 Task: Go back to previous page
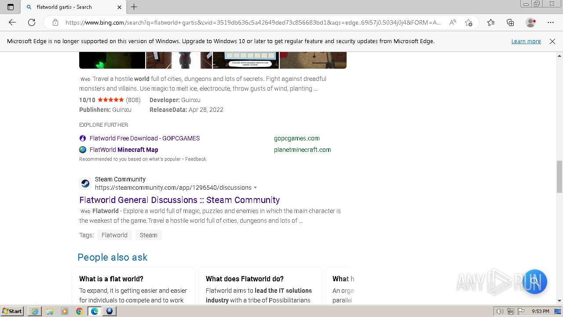point(12,22)
